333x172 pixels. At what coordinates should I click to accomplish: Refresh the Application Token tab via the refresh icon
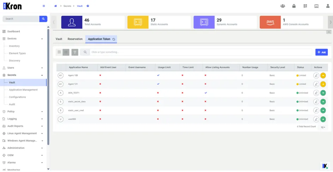(114, 39)
